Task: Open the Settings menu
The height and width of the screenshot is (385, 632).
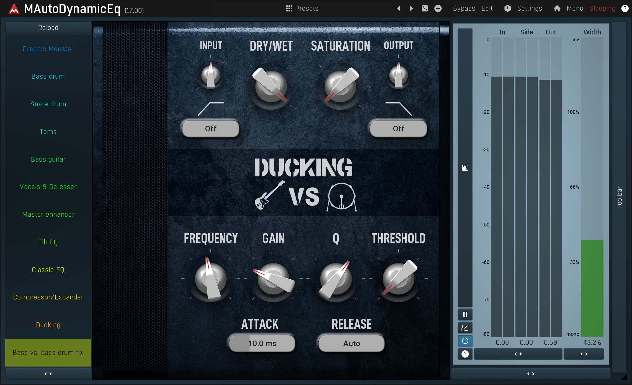Action: [x=529, y=8]
